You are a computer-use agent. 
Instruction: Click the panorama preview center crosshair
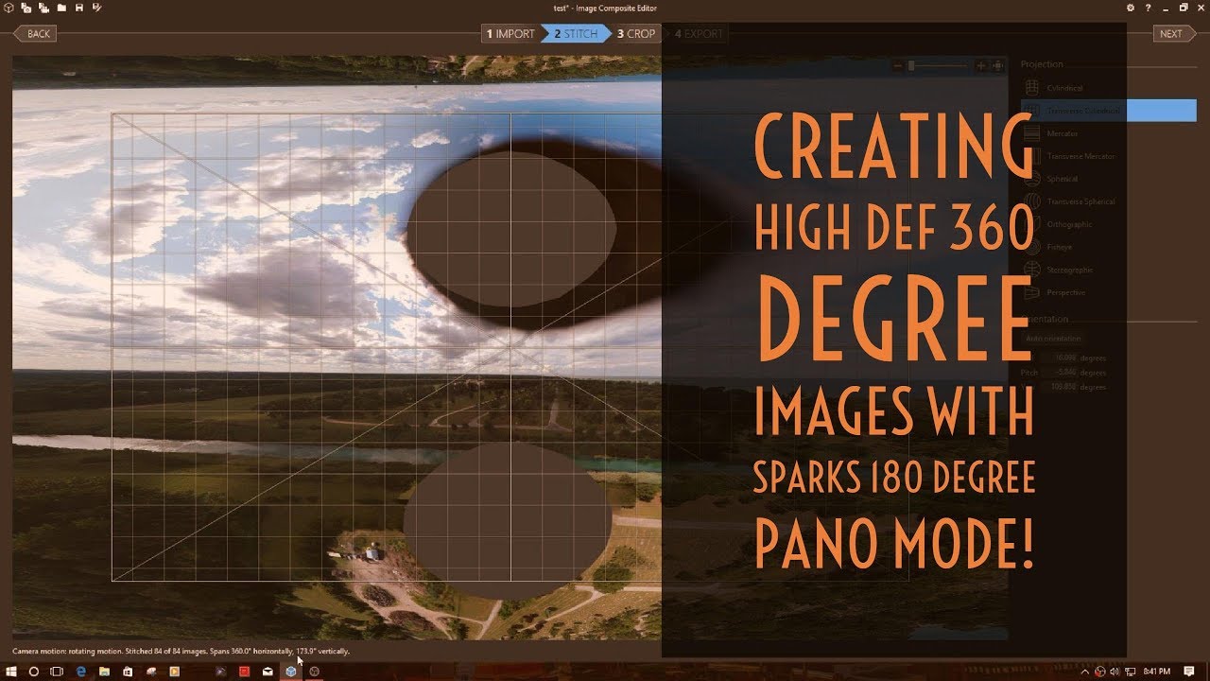point(510,347)
